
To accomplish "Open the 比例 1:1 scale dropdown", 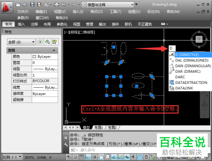I will tap(12, 157).
